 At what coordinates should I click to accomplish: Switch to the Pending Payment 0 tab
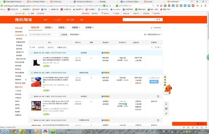(49, 27)
